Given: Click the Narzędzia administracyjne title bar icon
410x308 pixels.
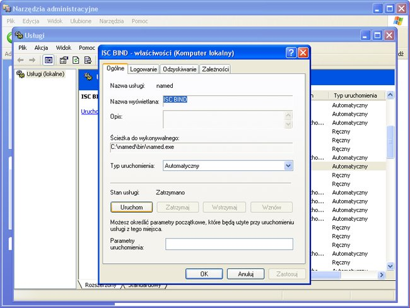Looking at the screenshot, I should point(7,9).
